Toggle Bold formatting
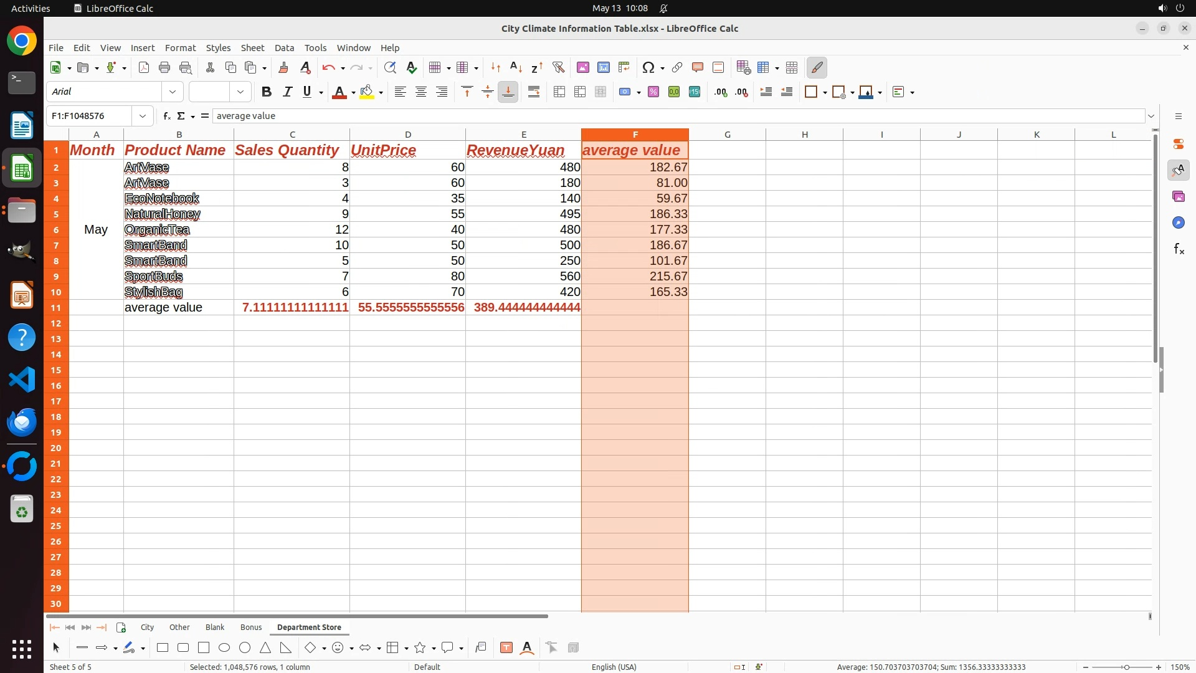This screenshot has height=673, width=1196. click(267, 92)
